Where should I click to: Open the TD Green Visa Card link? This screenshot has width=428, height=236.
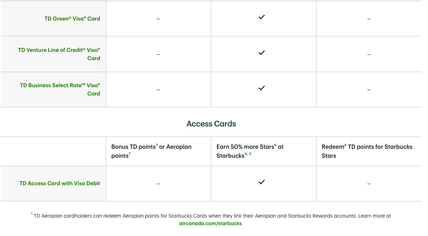pos(72,19)
